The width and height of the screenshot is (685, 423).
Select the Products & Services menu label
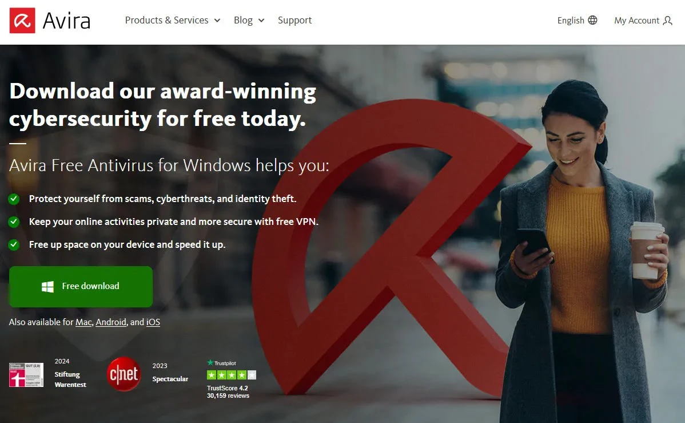[x=166, y=20]
